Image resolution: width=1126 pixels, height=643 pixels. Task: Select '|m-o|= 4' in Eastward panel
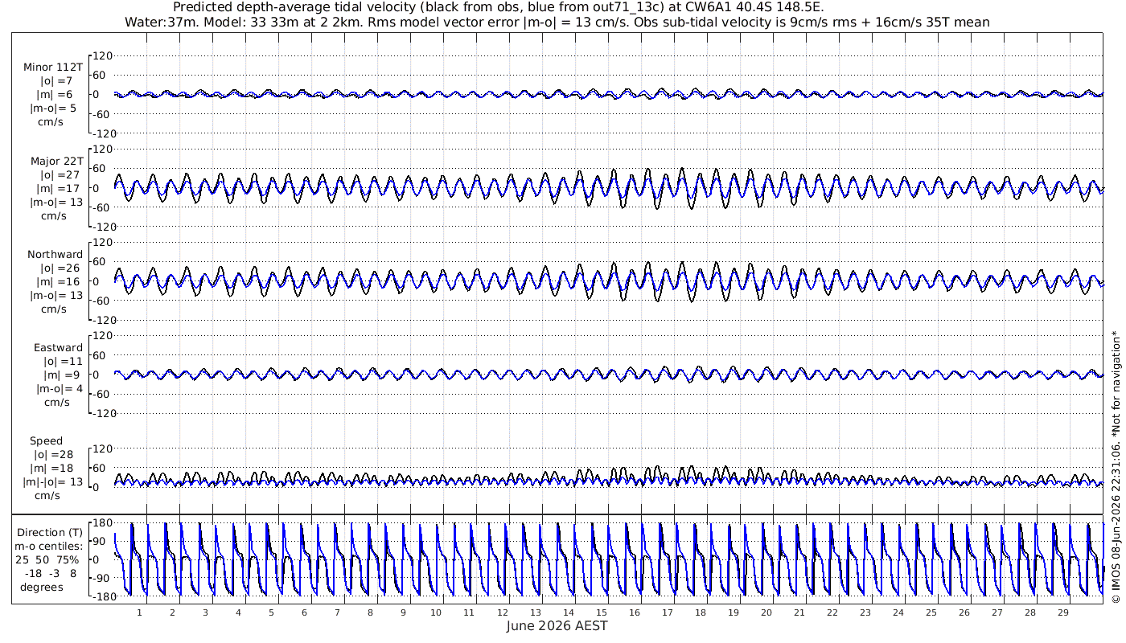pos(59,389)
